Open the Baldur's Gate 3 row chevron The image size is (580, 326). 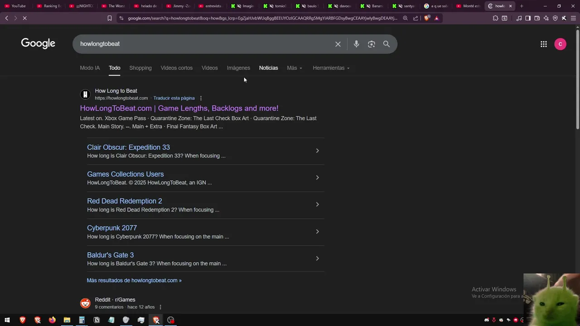coord(317,259)
